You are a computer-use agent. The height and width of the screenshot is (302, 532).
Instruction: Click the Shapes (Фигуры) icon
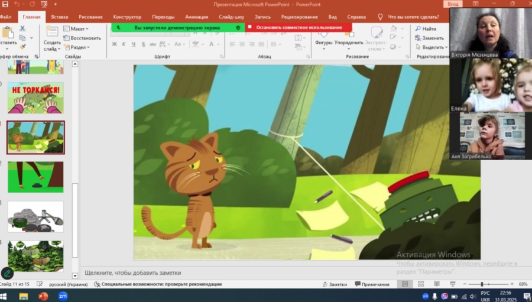(324, 34)
